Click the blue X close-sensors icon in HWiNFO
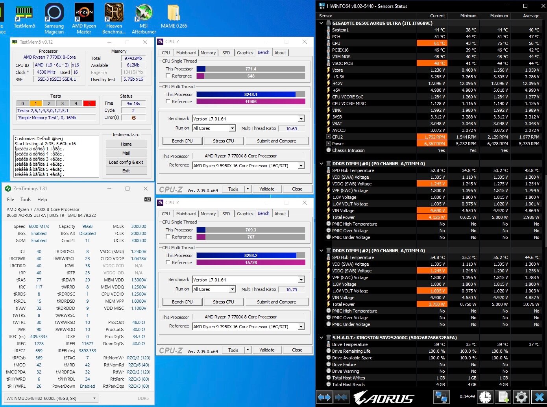Screen dimensions: 547x407 coord(538,397)
